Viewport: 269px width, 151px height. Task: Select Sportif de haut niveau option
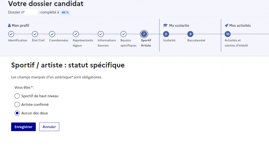[x=17, y=96]
